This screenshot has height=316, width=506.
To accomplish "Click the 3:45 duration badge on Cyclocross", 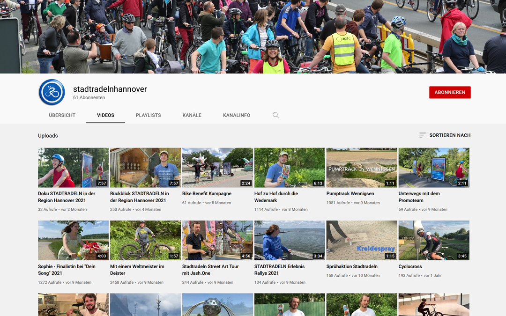I will pyautogui.click(x=462, y=256).
